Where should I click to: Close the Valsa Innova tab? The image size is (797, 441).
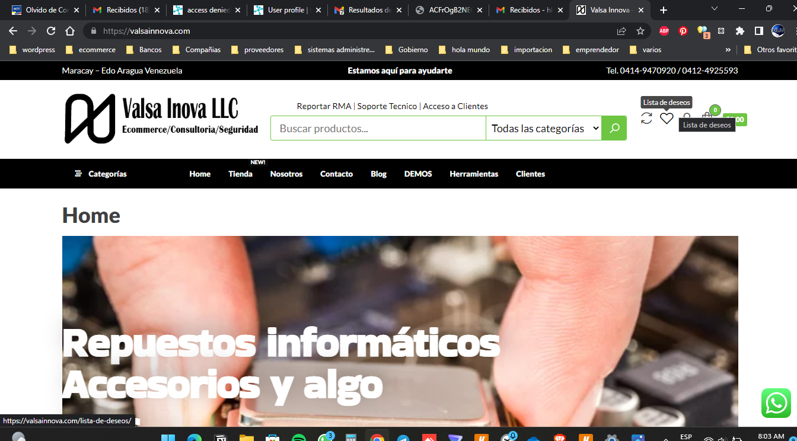[x=641, y=10]
